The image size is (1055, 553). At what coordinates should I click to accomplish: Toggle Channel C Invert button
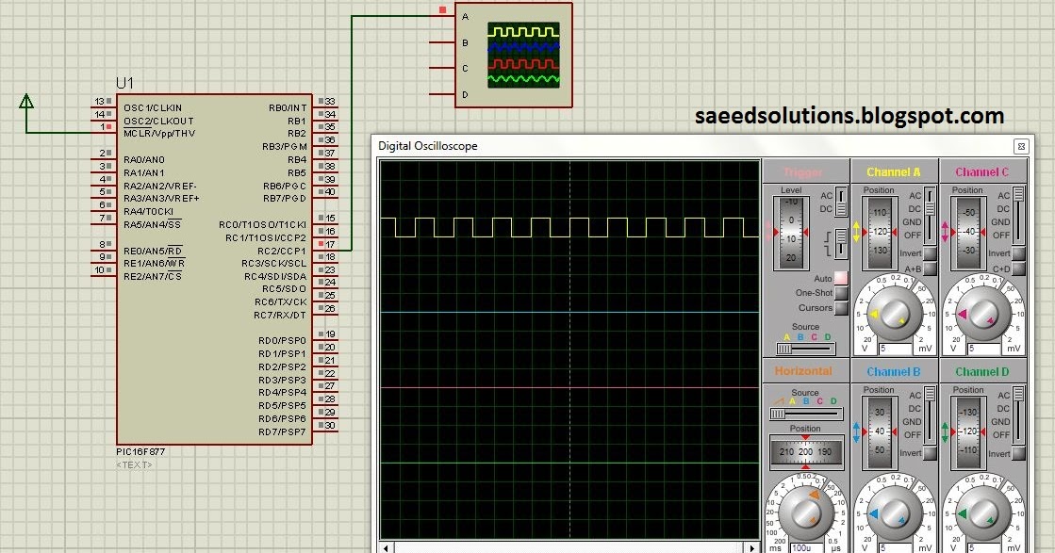tap(1018, 253)
